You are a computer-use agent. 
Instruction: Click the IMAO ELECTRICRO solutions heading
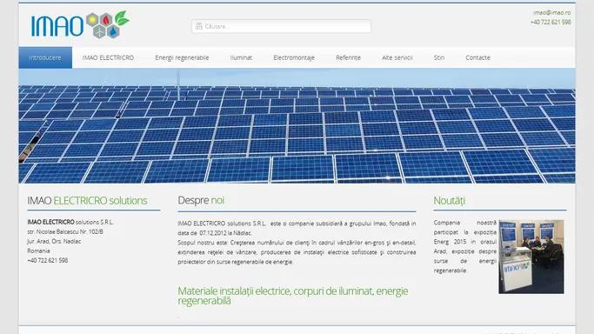click(87, 200)
